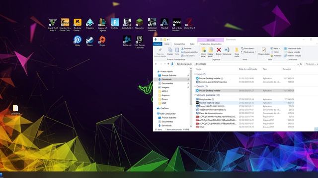Click Este Computador in the address breadcrumb
Image resolution: width=318 pixels, height=178 pixels.
coord(184,64)
